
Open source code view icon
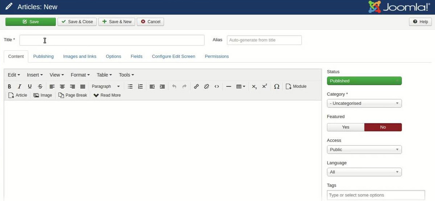pos(217,86)
